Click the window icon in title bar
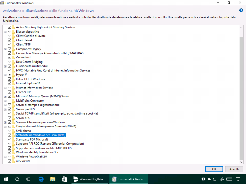Image resolution: width=246 pixels, height=184 pixels. [2, 3]
